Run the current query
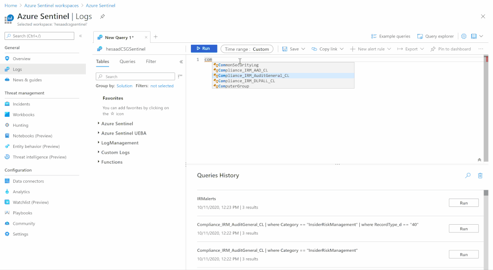The image size is (493, 270). tap(204, 48)
